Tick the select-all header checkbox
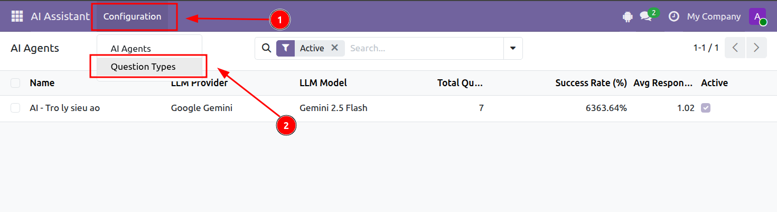The image size is (777, 212). pyautogui.click(x=15, y=83)
